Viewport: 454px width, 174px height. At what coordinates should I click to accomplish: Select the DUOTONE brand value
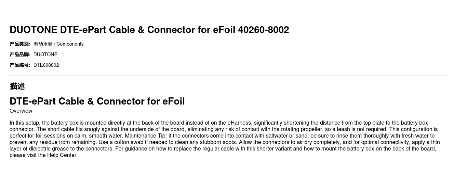click(45, 54)
